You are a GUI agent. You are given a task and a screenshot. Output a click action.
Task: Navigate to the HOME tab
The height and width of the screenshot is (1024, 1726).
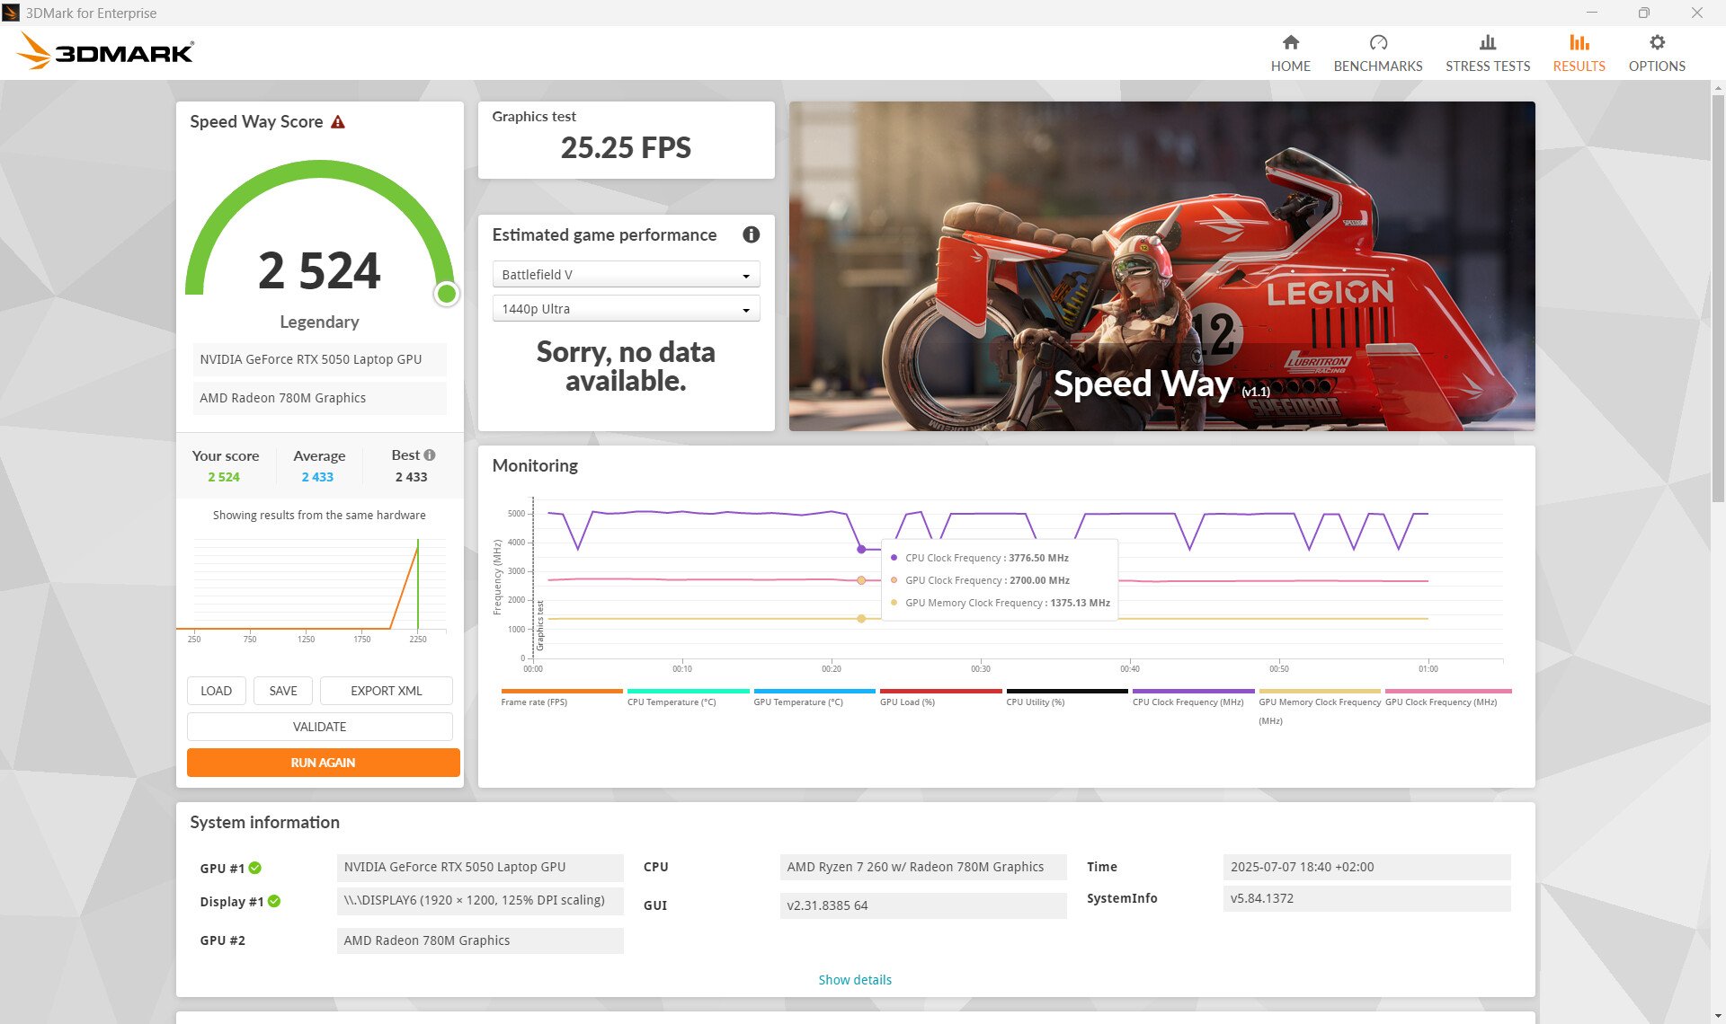pyautogui.click(x=1290, y=50)
